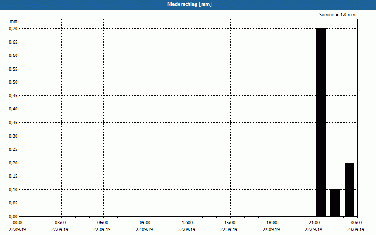
Task: Click the 00:00 time label above 22.09.19
Action: click(17, 223)
